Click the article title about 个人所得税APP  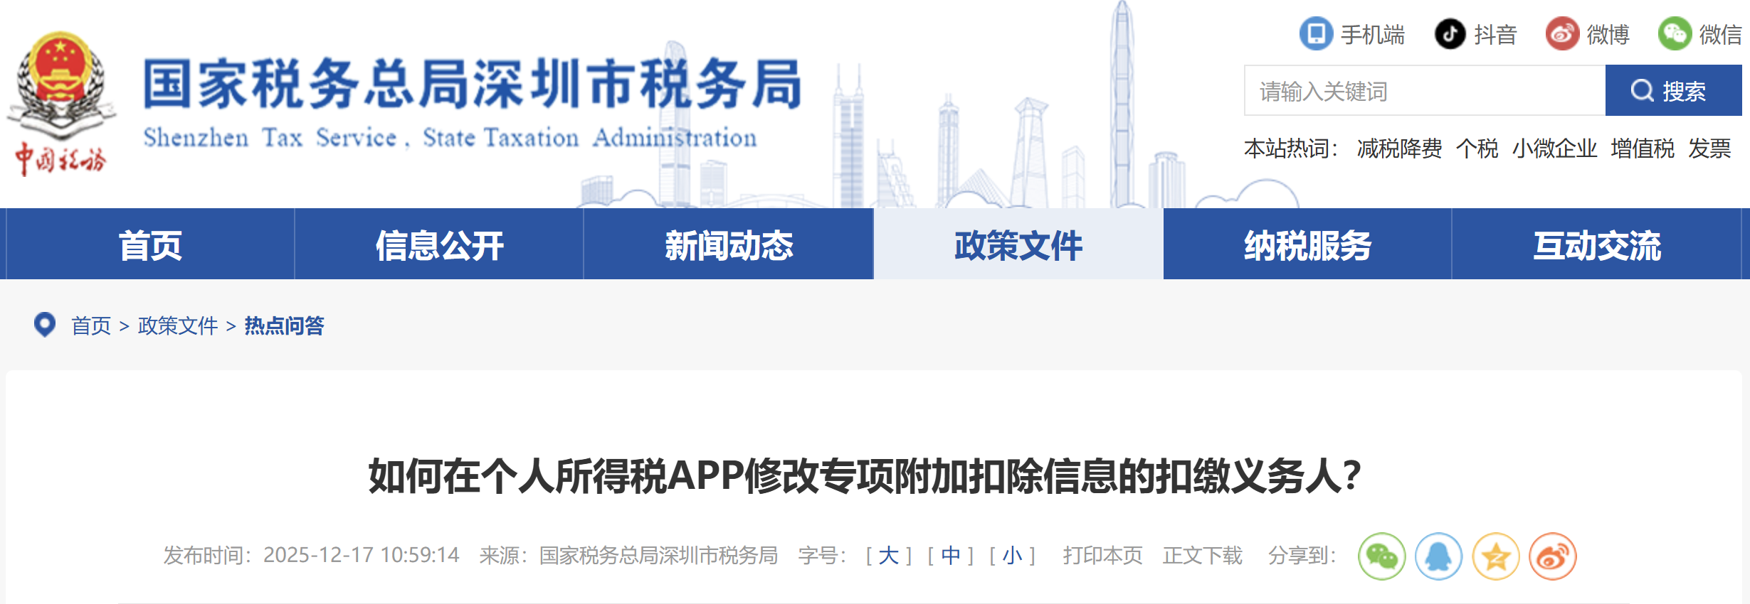865,475
